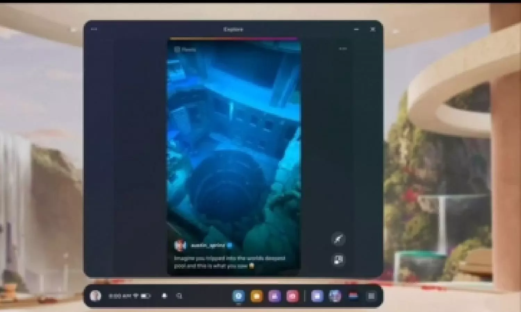The width and height of the screenshot is (521, 312).
Task: Open the purple app right of dock divider
Action: point(317,296)
